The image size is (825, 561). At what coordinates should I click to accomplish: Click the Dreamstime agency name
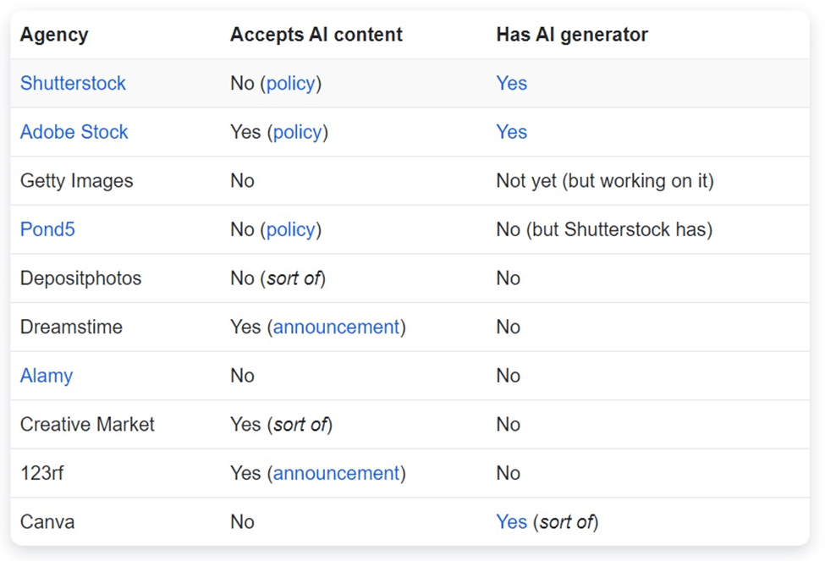tap(71, 327)
